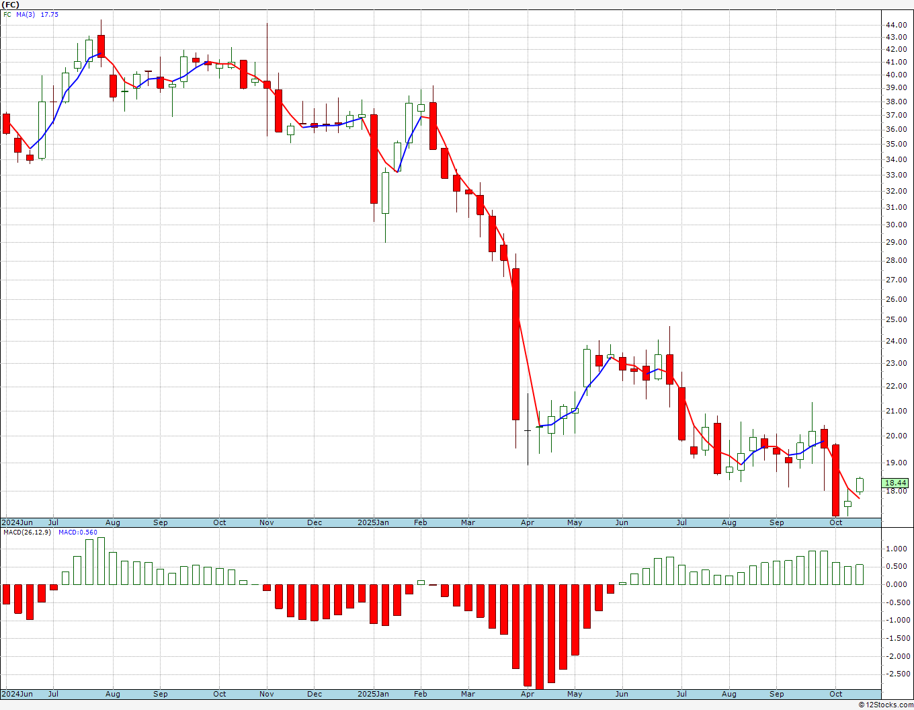The image size is (914, 710).
Task: Select 2025Jan on the MACD panel time axis
Action: click(x=373, y=694)
